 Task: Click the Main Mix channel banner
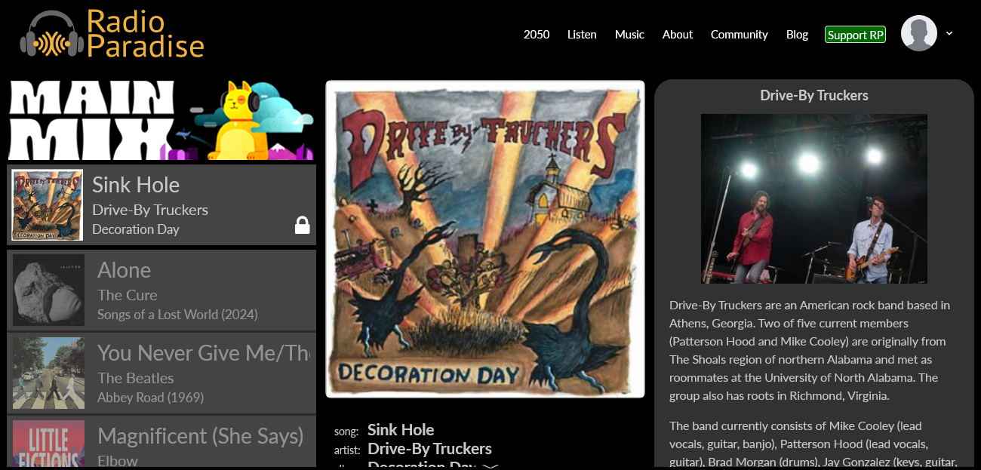pos(161,120)
